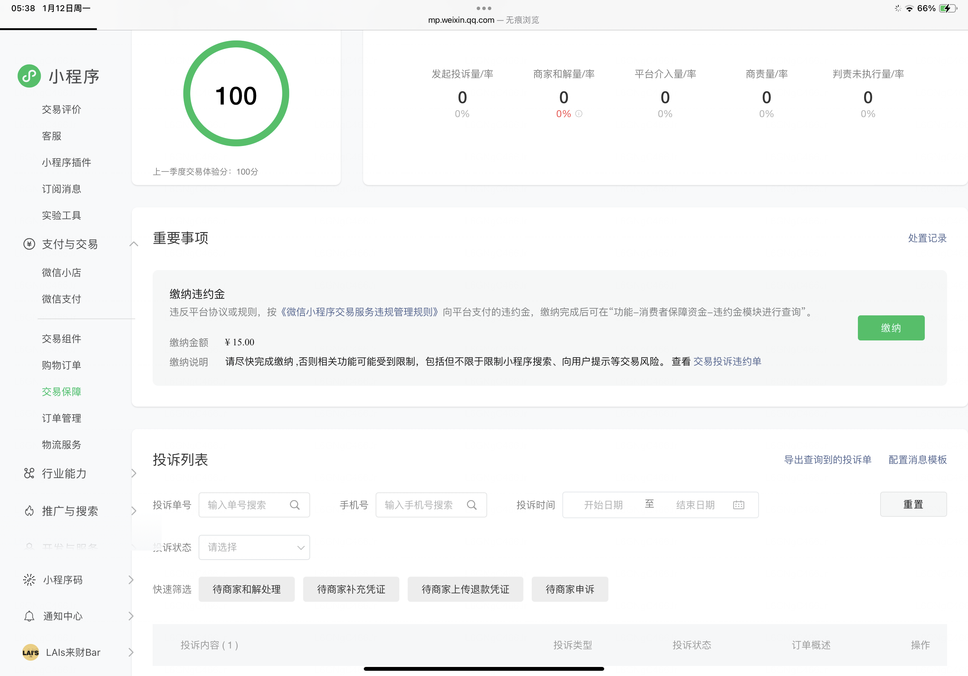This screenshot has width=968, height=676.
Task: Click info icon beside 商家和解率 percentage
Action: click(579, 114)
